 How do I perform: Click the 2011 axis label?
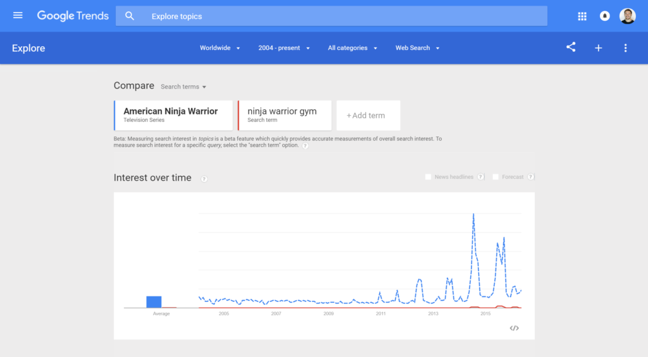coord(380,313)
